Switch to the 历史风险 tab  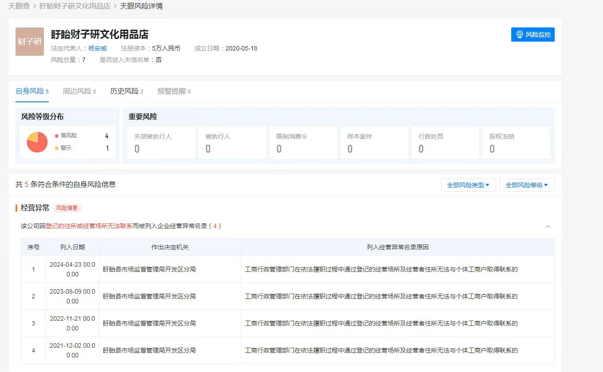(x=126, y=91)
